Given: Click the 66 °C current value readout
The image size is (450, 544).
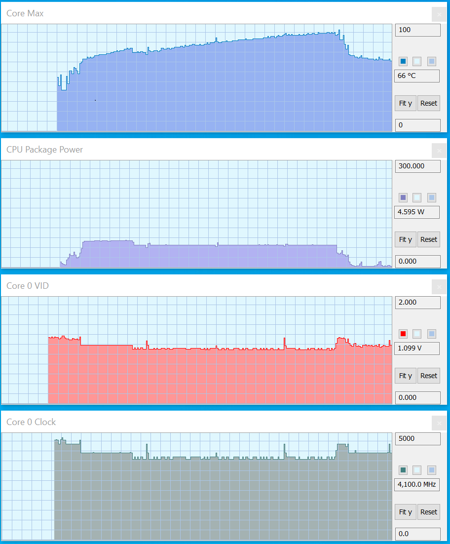Looking at the screenshot, I should pyautogui.click(x=417, y=76).
